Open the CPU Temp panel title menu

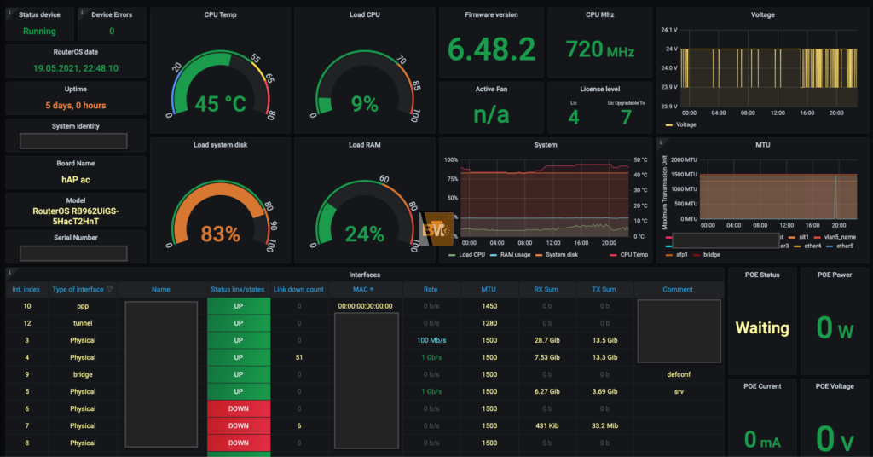tap(220, 15)
